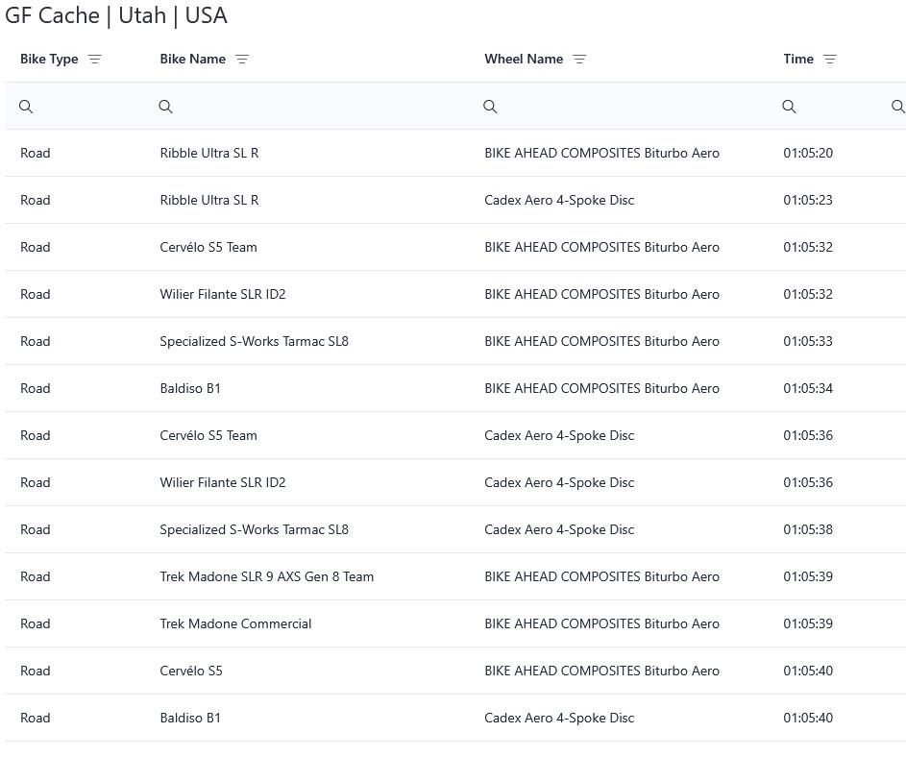This screenshot has height=757, width=906.
Task: Open the Bike Name column filter icon
Action: click(242, 60)
